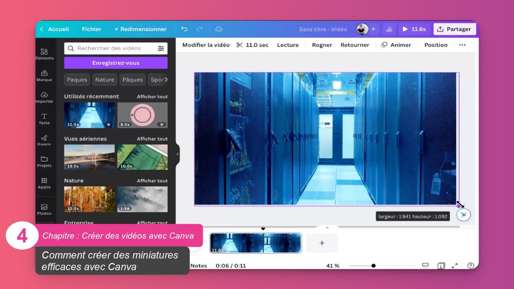Click the cloud save status icon
514x289 pixels.
[x=219, y=29]
